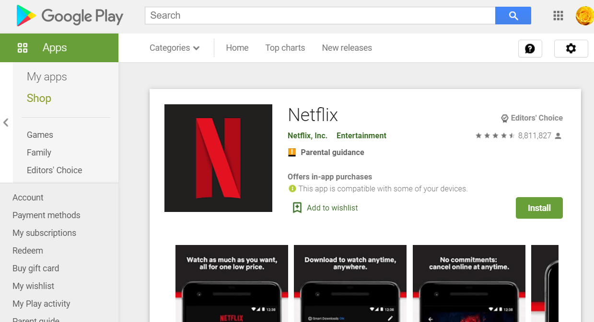The height and width of the screenshot is (322, 594).
Task: Click the Netflix app icon
Action: tap(218, 158)
